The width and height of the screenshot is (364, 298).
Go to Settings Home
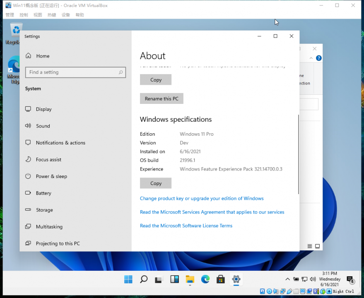(x=37, y=56)
